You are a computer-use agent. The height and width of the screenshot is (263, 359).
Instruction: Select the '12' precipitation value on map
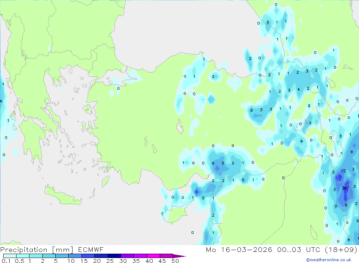tap(343, 171)
